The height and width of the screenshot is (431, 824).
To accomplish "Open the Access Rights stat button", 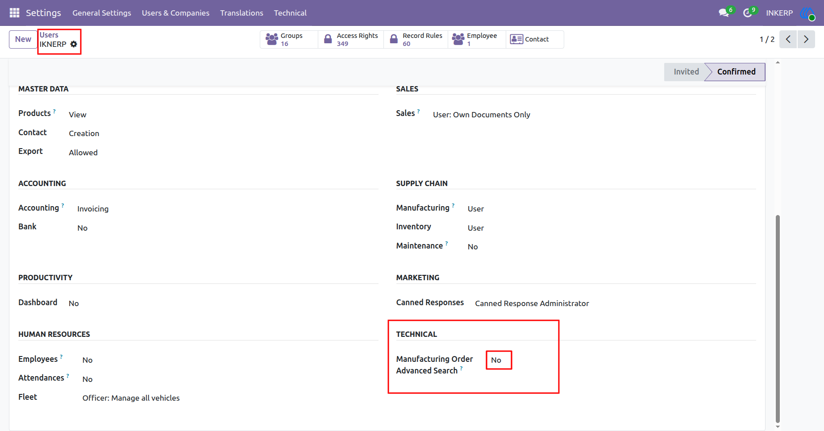I will 351,39.
